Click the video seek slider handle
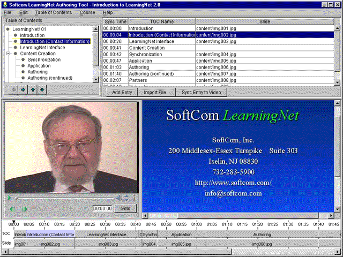 (x=16, y=198)
